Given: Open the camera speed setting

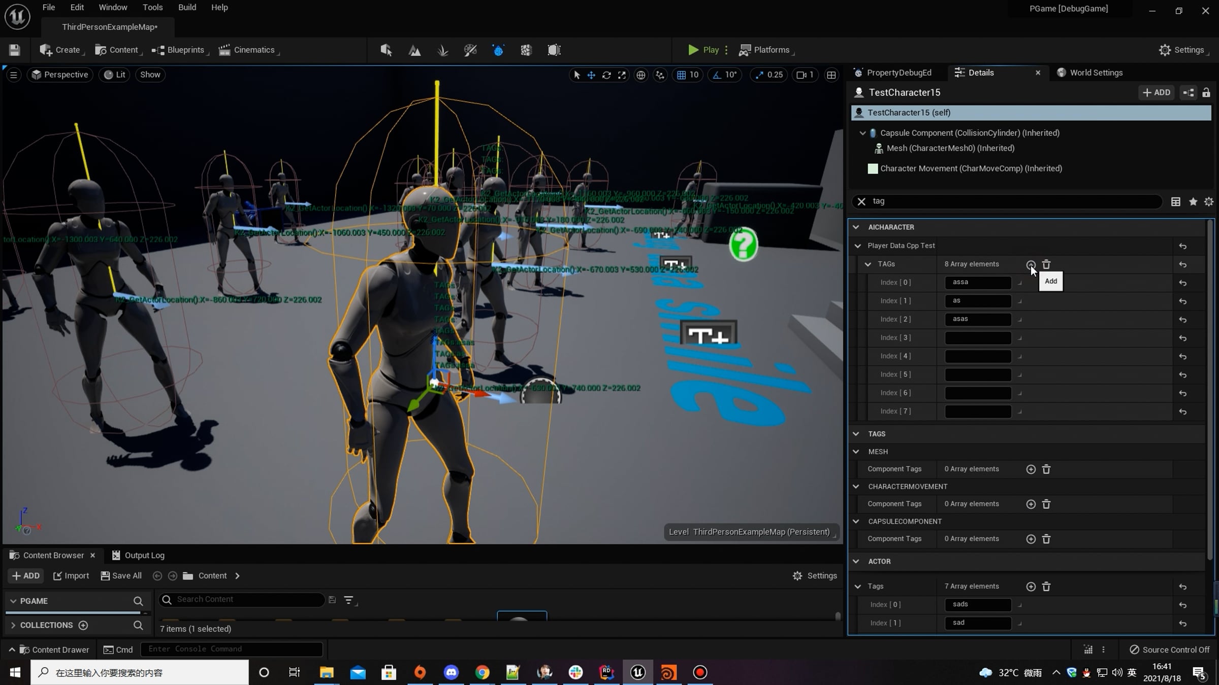Looking at the screenshot, I should point(806,75).
